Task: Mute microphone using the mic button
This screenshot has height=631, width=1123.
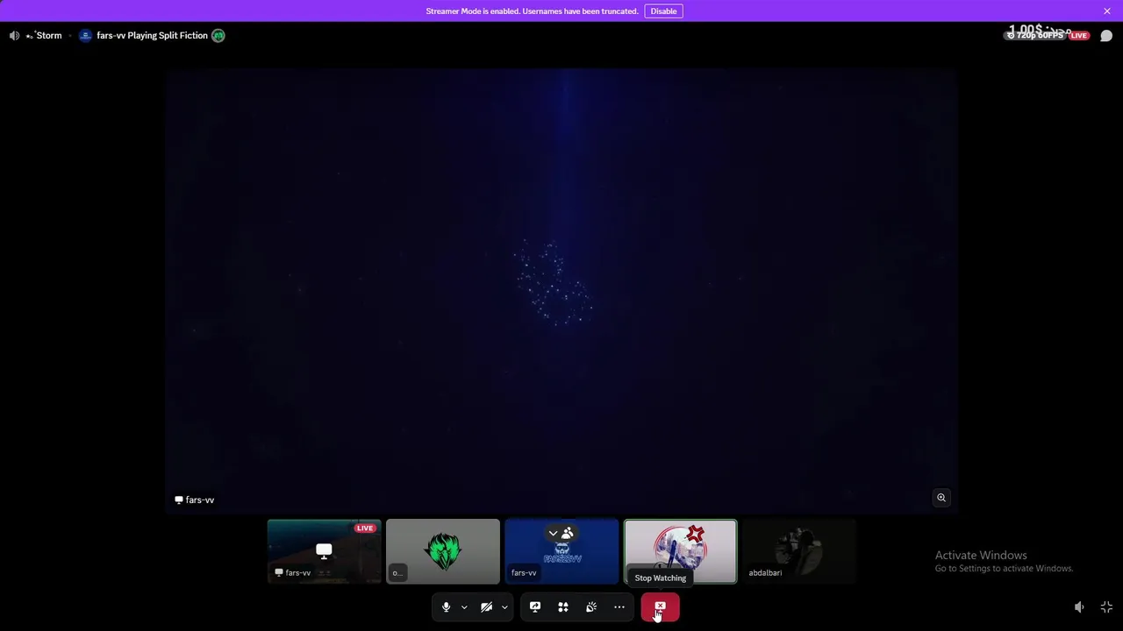Action: (446, 607)
